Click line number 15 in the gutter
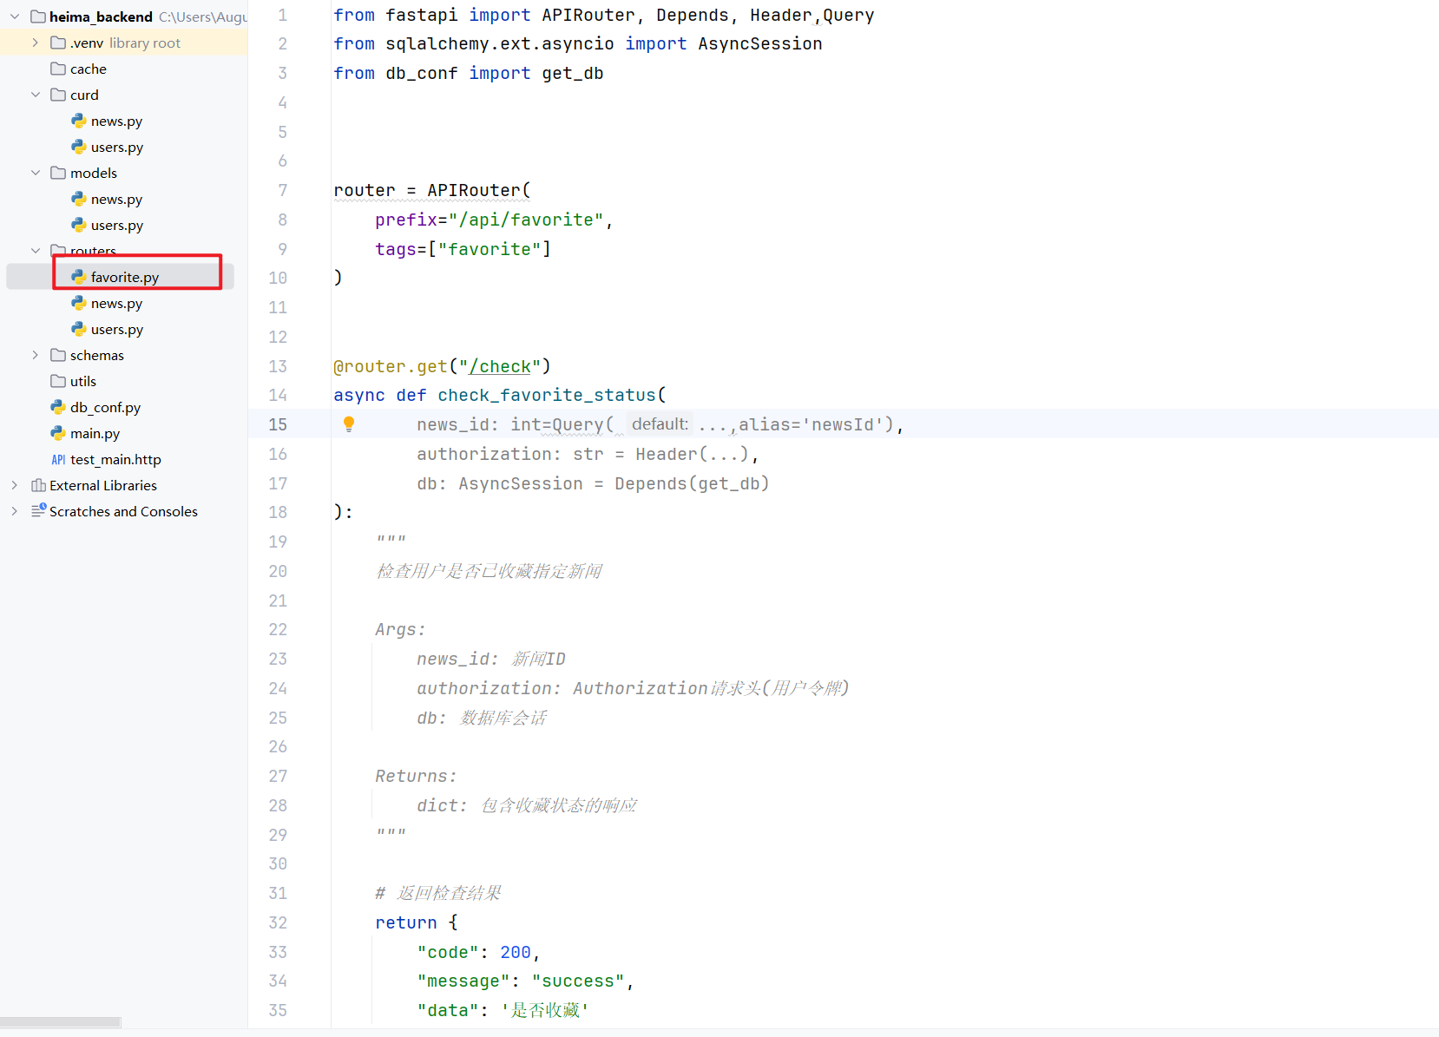The width and height of the screenshot is (1439, 1037). coord(278,424)
